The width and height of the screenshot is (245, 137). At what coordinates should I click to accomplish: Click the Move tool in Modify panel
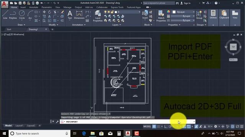coord(44,12)
